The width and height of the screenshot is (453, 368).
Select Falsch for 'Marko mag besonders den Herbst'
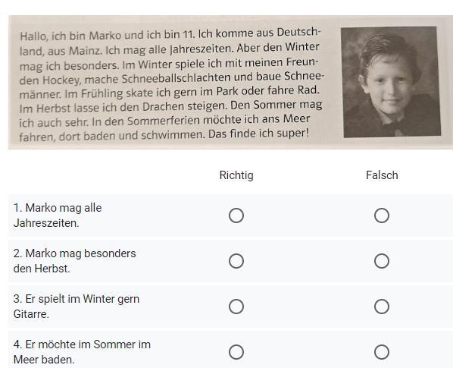[x=382, y=261]
